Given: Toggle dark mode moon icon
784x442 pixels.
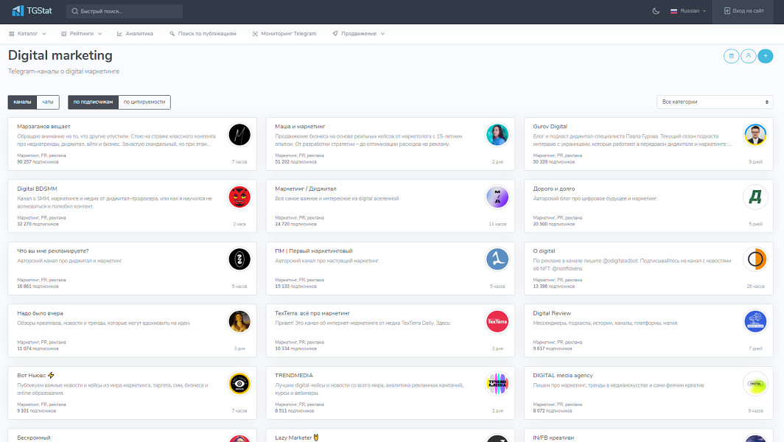Looking at the screenshot, I should pos(656,11).
